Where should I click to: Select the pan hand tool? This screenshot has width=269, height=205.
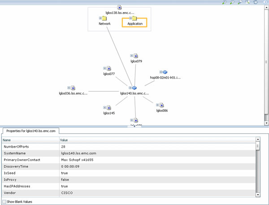(x=256, y=2)
